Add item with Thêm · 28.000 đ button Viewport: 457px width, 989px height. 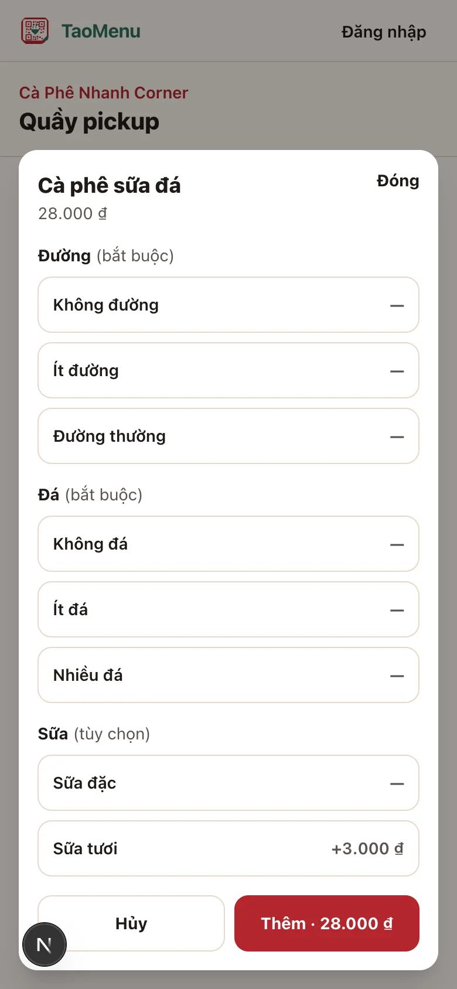327,923
